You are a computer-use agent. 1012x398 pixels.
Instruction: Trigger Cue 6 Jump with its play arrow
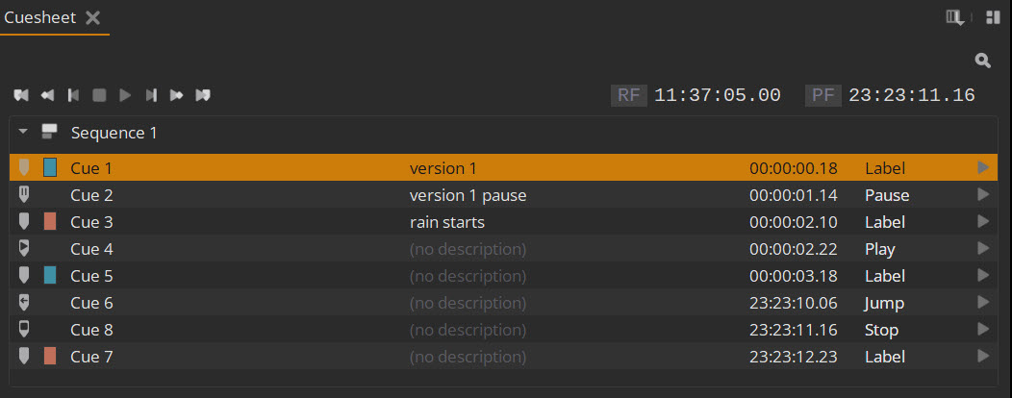tap(983, 303)
